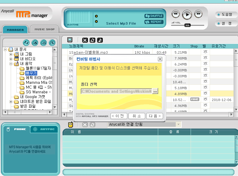Screen dimensions: 238x176
Task: Click the MINE shop badge
Action: 195,99
